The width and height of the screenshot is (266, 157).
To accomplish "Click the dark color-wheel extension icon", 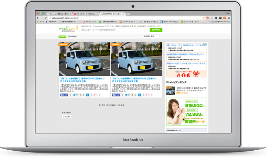I will [x=220, y=18].
